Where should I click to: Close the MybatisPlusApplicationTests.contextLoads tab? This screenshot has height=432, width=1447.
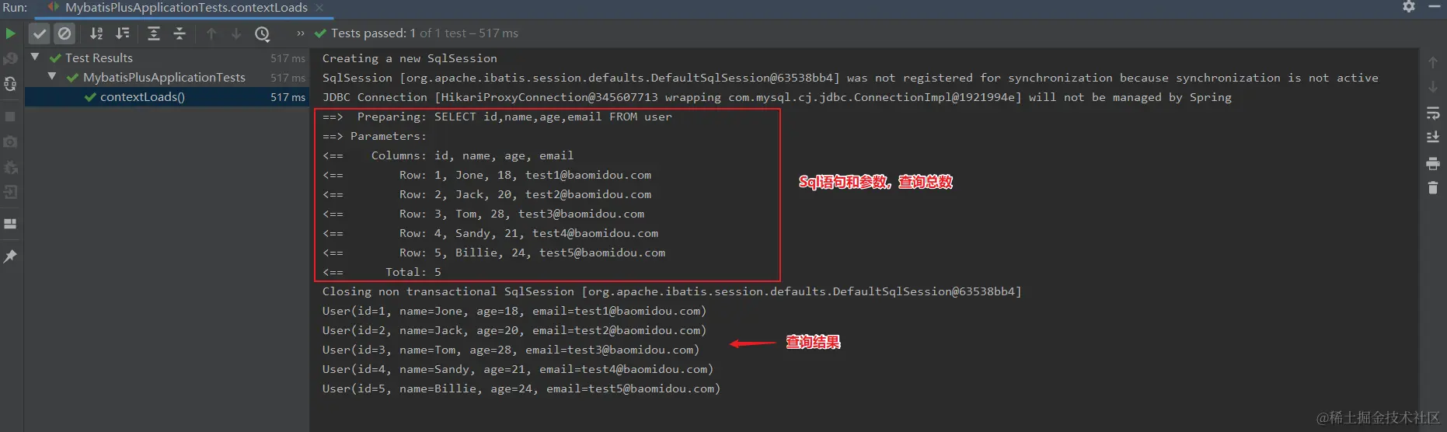pos(319,8)
